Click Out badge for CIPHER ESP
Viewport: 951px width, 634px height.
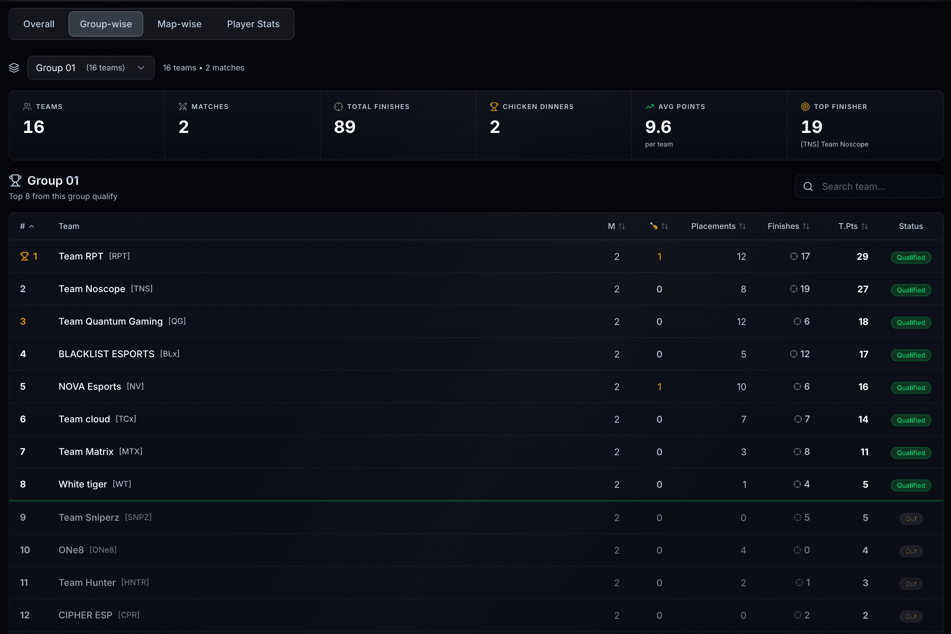coord(910,616)
